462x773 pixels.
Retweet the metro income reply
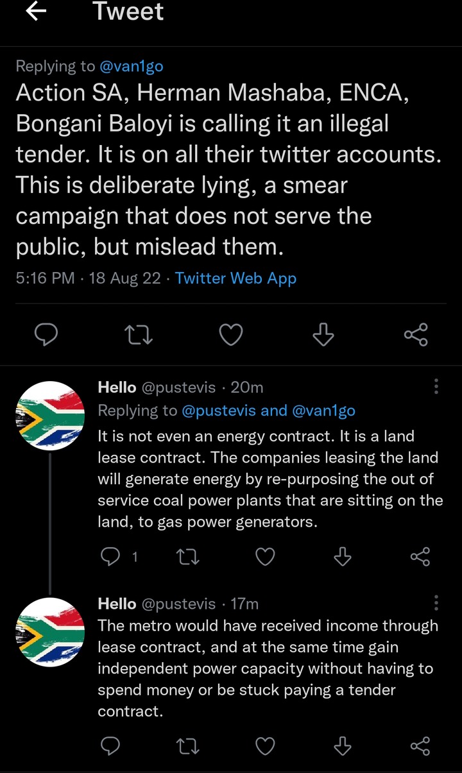[188, 746]
